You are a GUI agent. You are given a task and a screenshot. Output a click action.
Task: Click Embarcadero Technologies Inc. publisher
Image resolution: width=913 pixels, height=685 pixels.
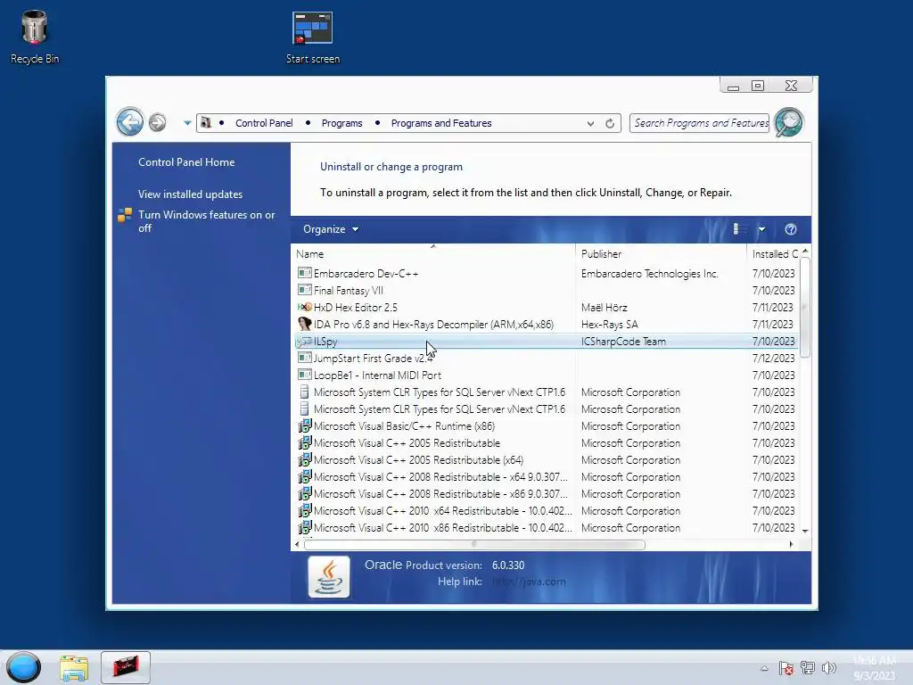tap(649, 273)
